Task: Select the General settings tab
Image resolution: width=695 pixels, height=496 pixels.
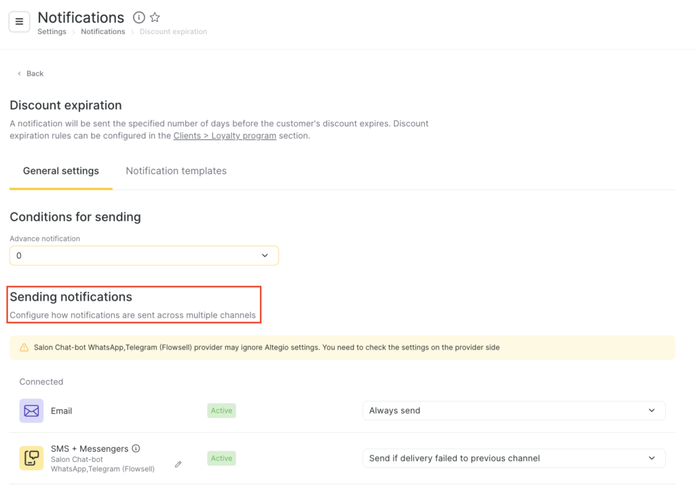Action: (x=61, y=171)
